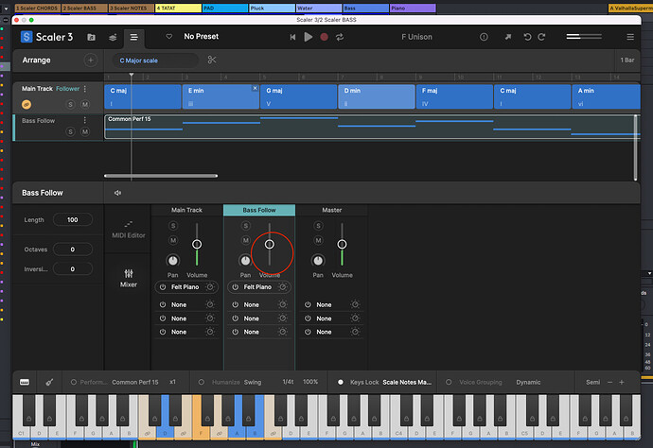Screen dimensions: 653x448
Task: Open the preset browser folder icon
Action: pos(91,37)
